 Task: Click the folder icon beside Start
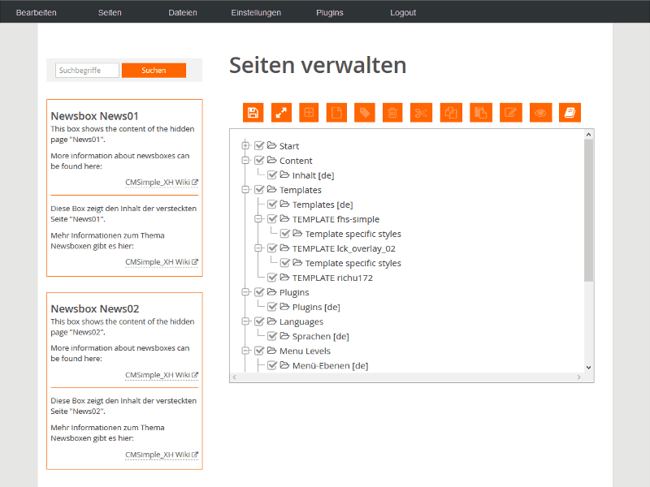point(271,145)
